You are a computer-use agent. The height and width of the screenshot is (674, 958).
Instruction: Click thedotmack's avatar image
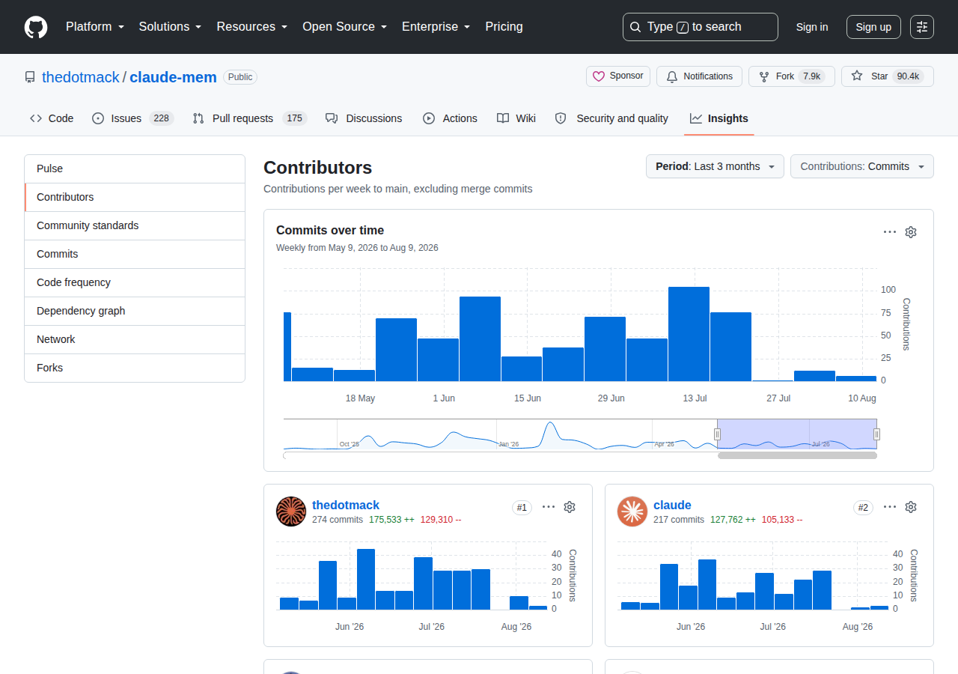291,511
